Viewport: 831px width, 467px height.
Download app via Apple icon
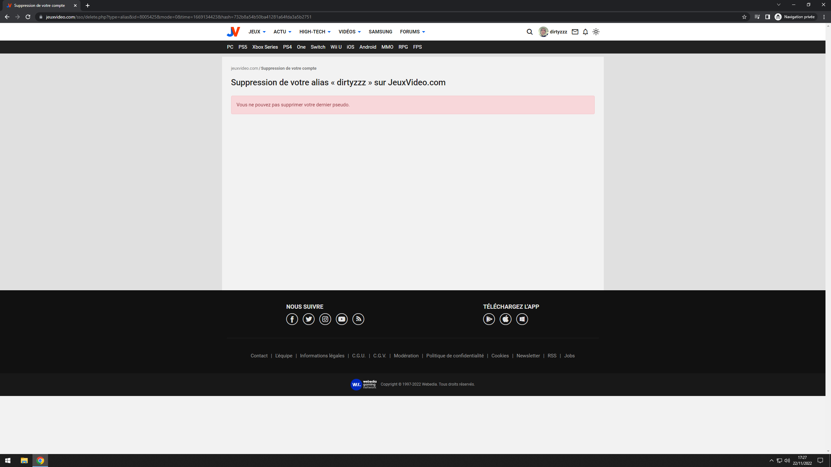pos(505,319)
